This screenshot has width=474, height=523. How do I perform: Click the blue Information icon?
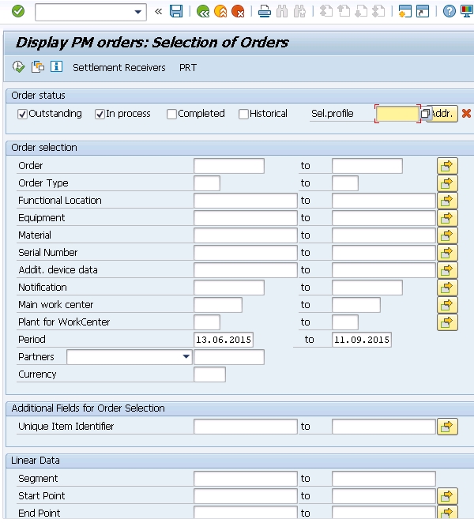[x=56, y=67]
